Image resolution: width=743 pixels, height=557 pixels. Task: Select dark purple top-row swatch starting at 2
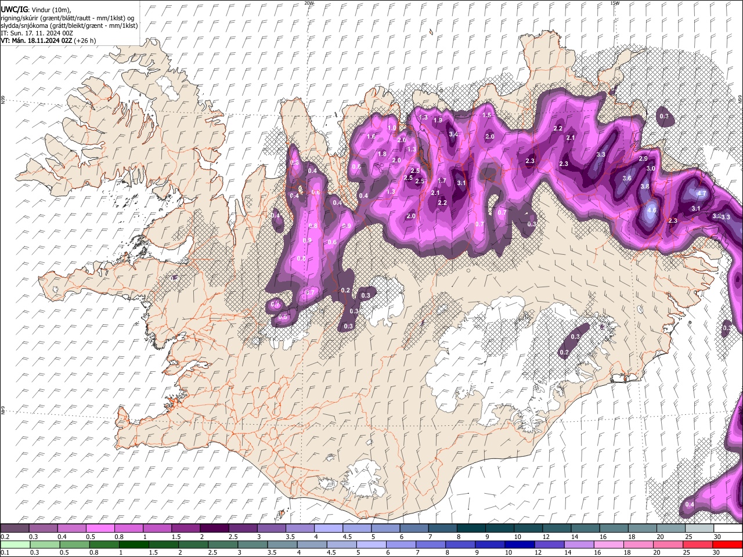pos(215,529)
